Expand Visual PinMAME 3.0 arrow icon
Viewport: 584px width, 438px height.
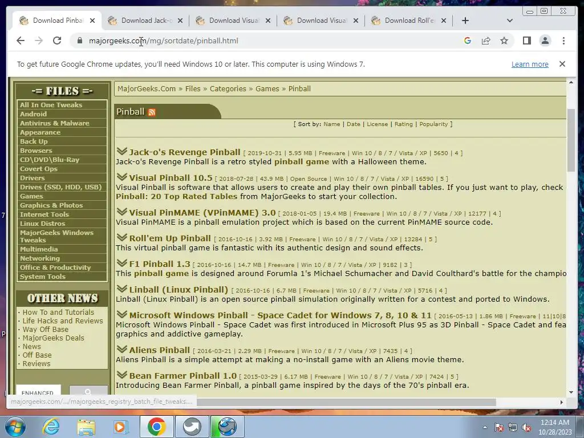pos(121,212)
